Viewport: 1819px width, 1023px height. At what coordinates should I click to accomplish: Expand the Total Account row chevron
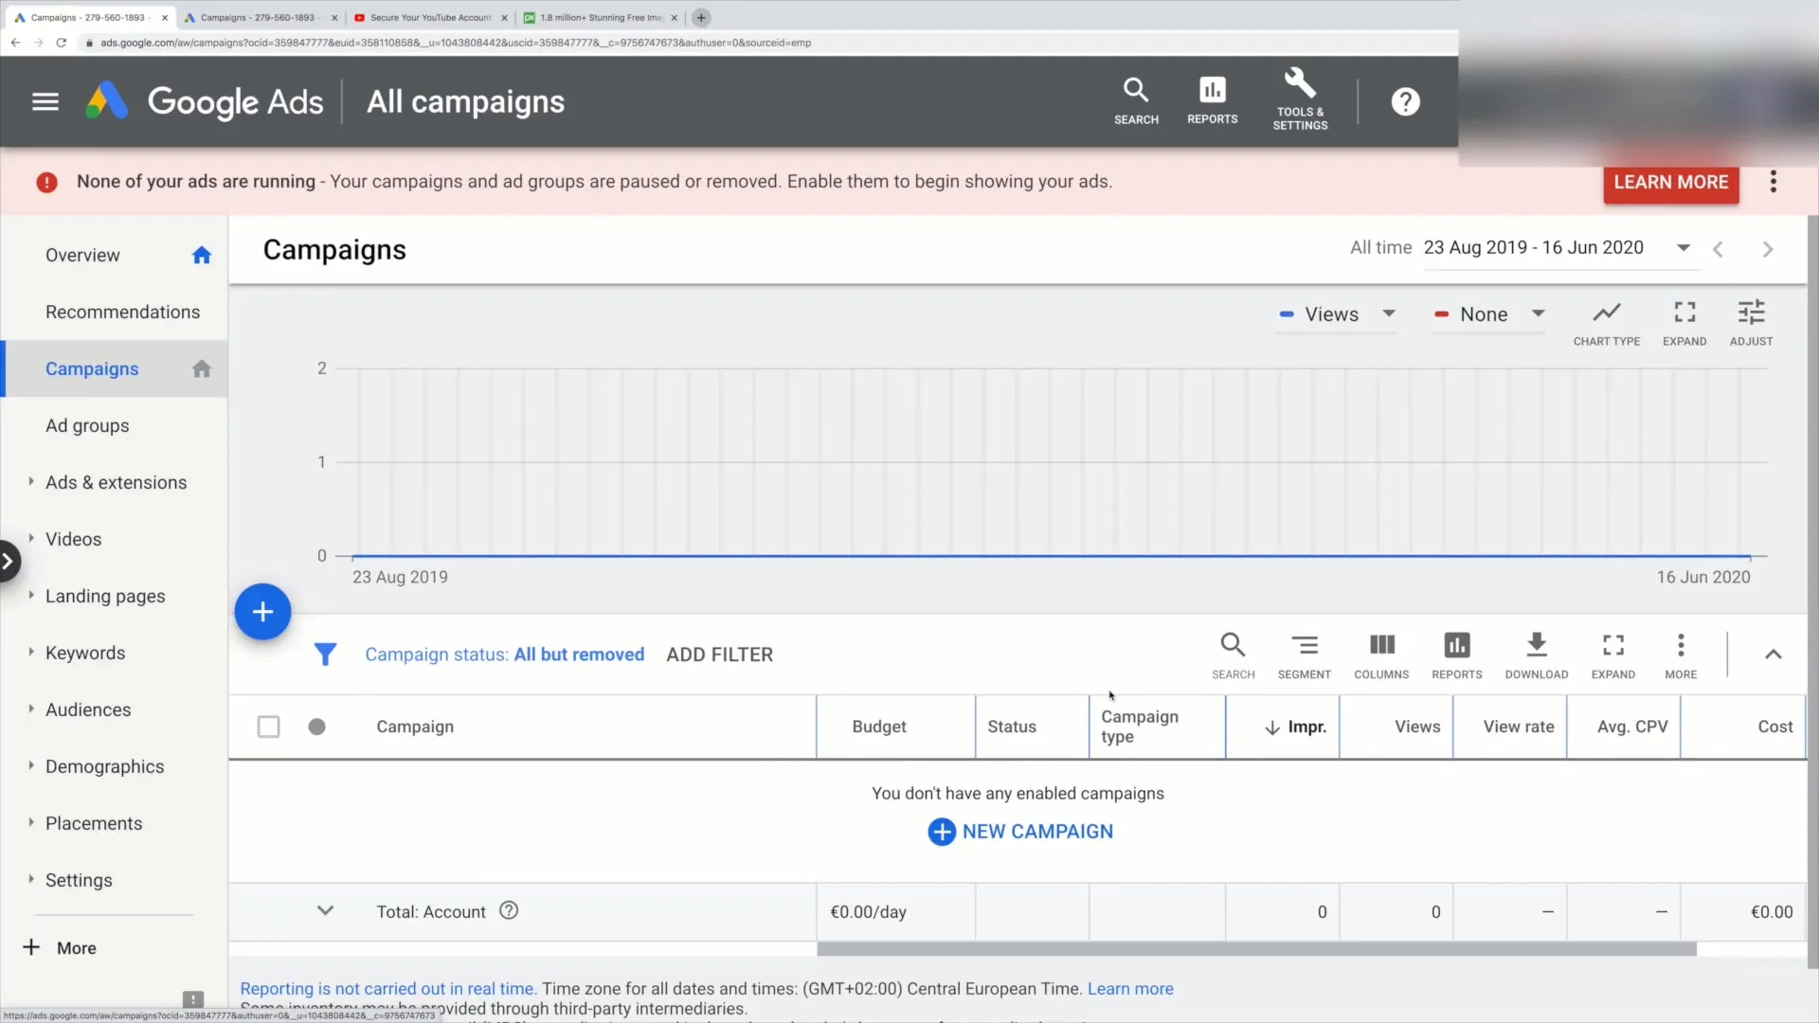tap(325, 910)
